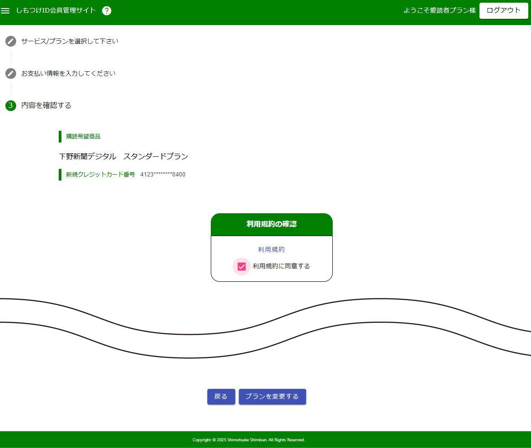Select the 内容を確認する step label
531x448 pixels.
46,106
